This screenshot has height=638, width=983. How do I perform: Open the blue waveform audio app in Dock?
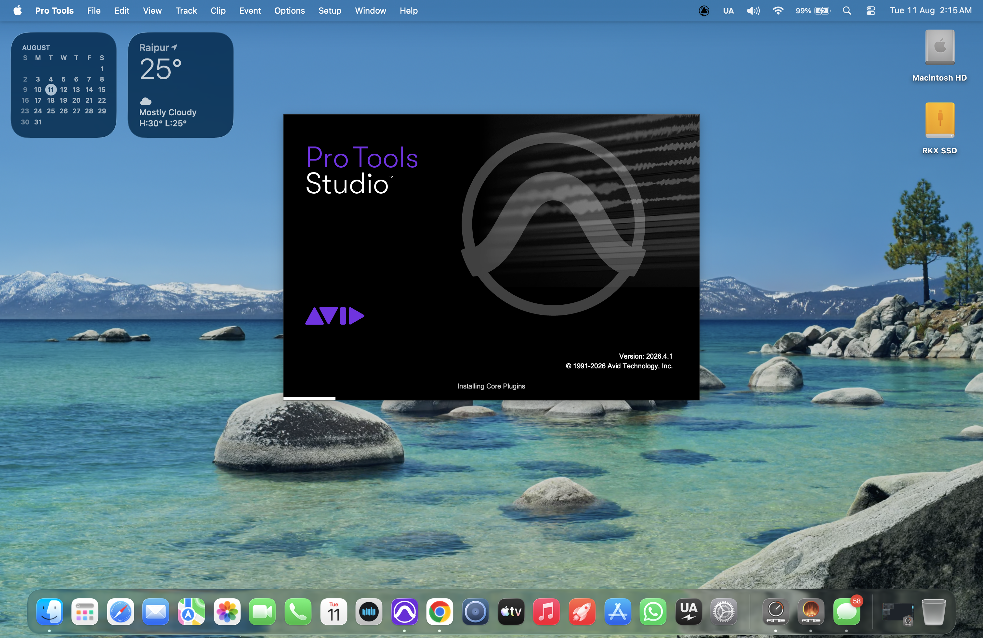(369, 612)
